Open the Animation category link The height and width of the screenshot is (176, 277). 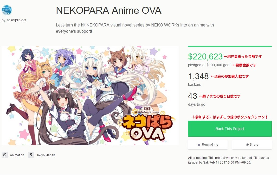coord(17,155)
